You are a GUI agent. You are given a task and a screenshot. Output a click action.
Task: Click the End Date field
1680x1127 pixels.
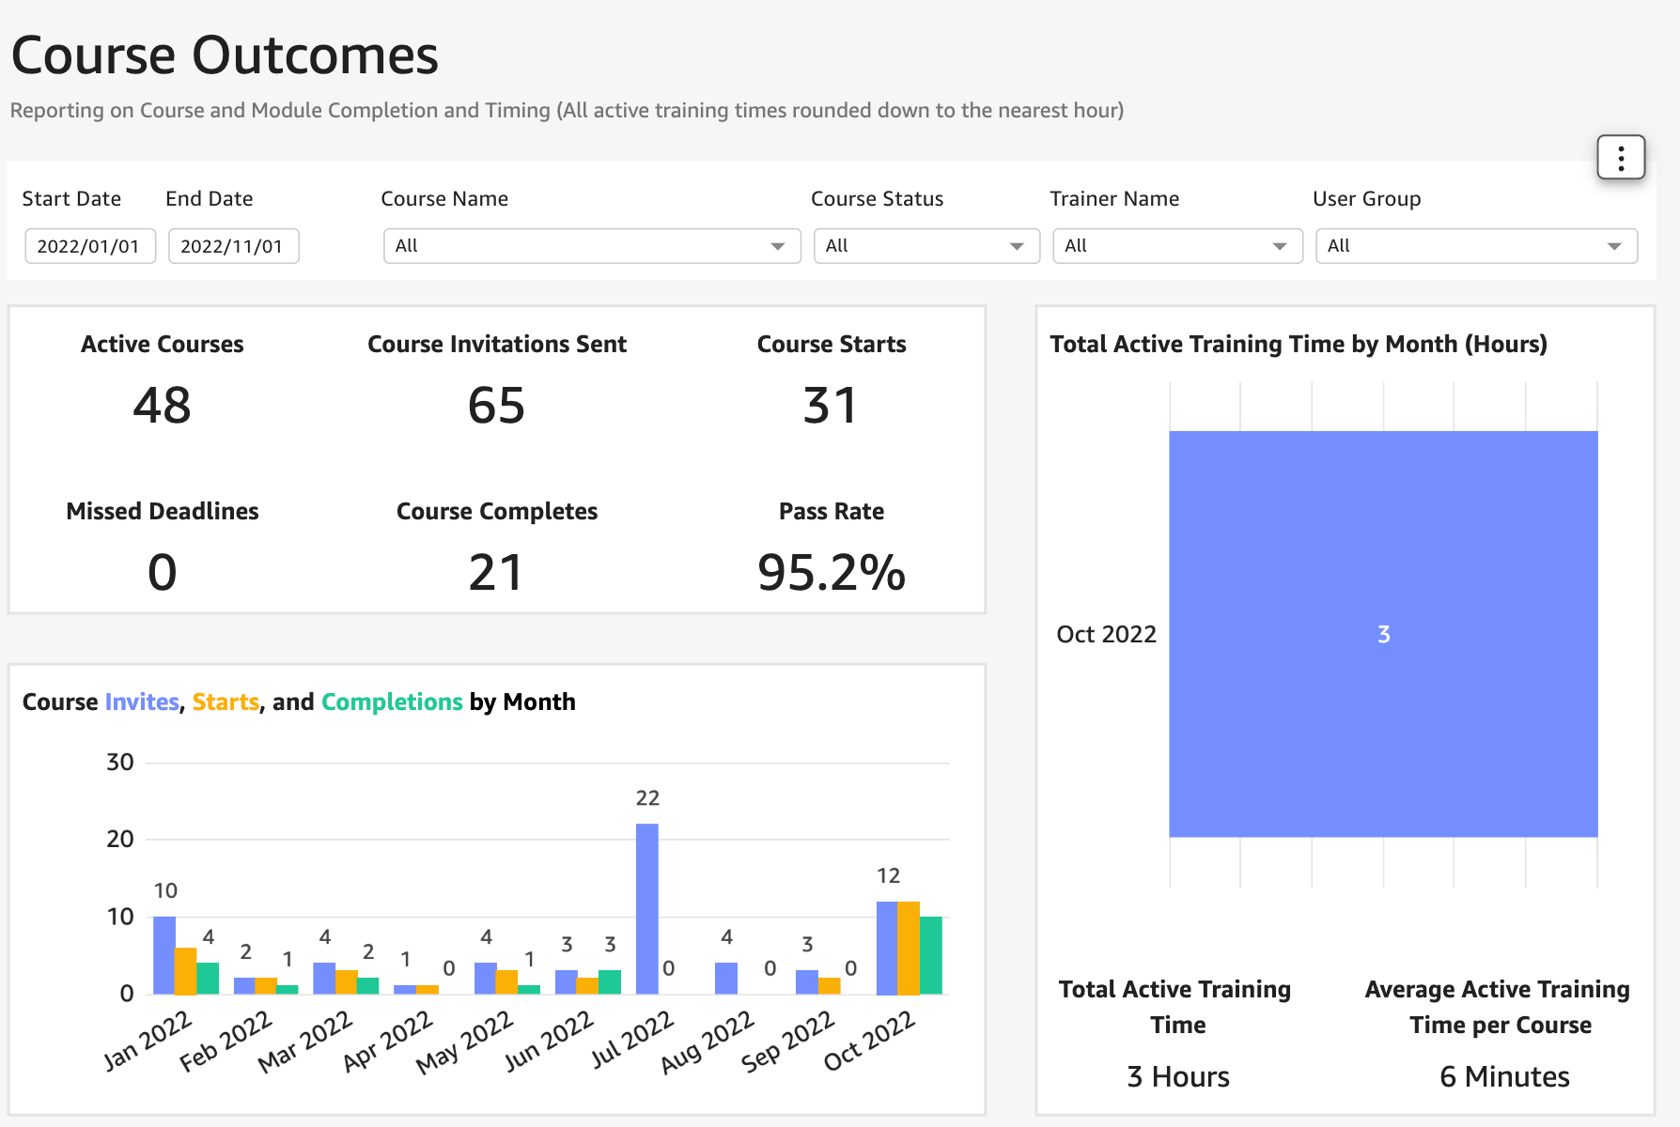(233, 245)
